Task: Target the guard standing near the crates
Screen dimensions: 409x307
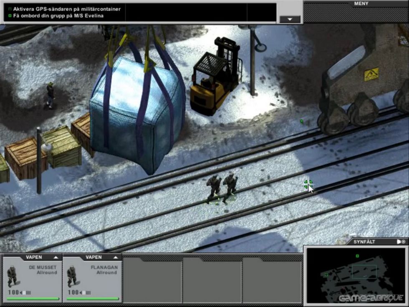Action: (x=50, y=95)
